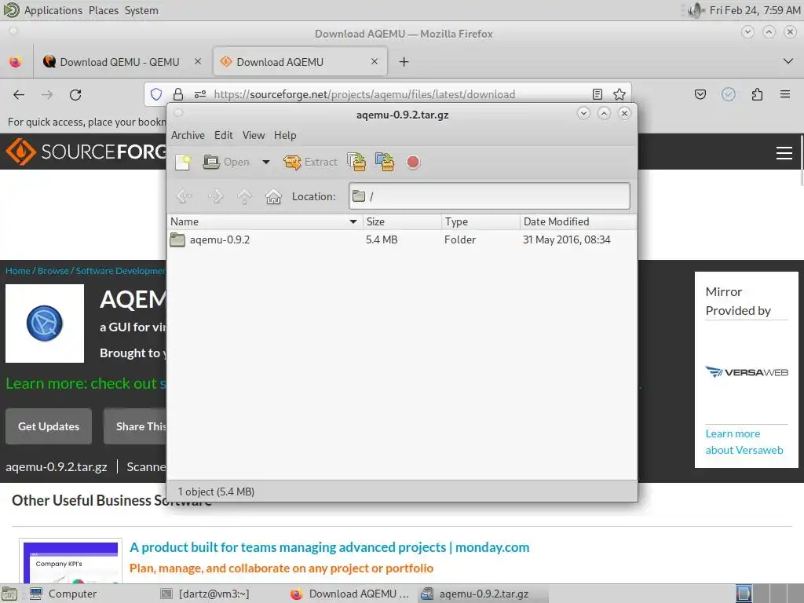Extract files with the Extract button
Screen dimensions: 804x603
(310, 162)
